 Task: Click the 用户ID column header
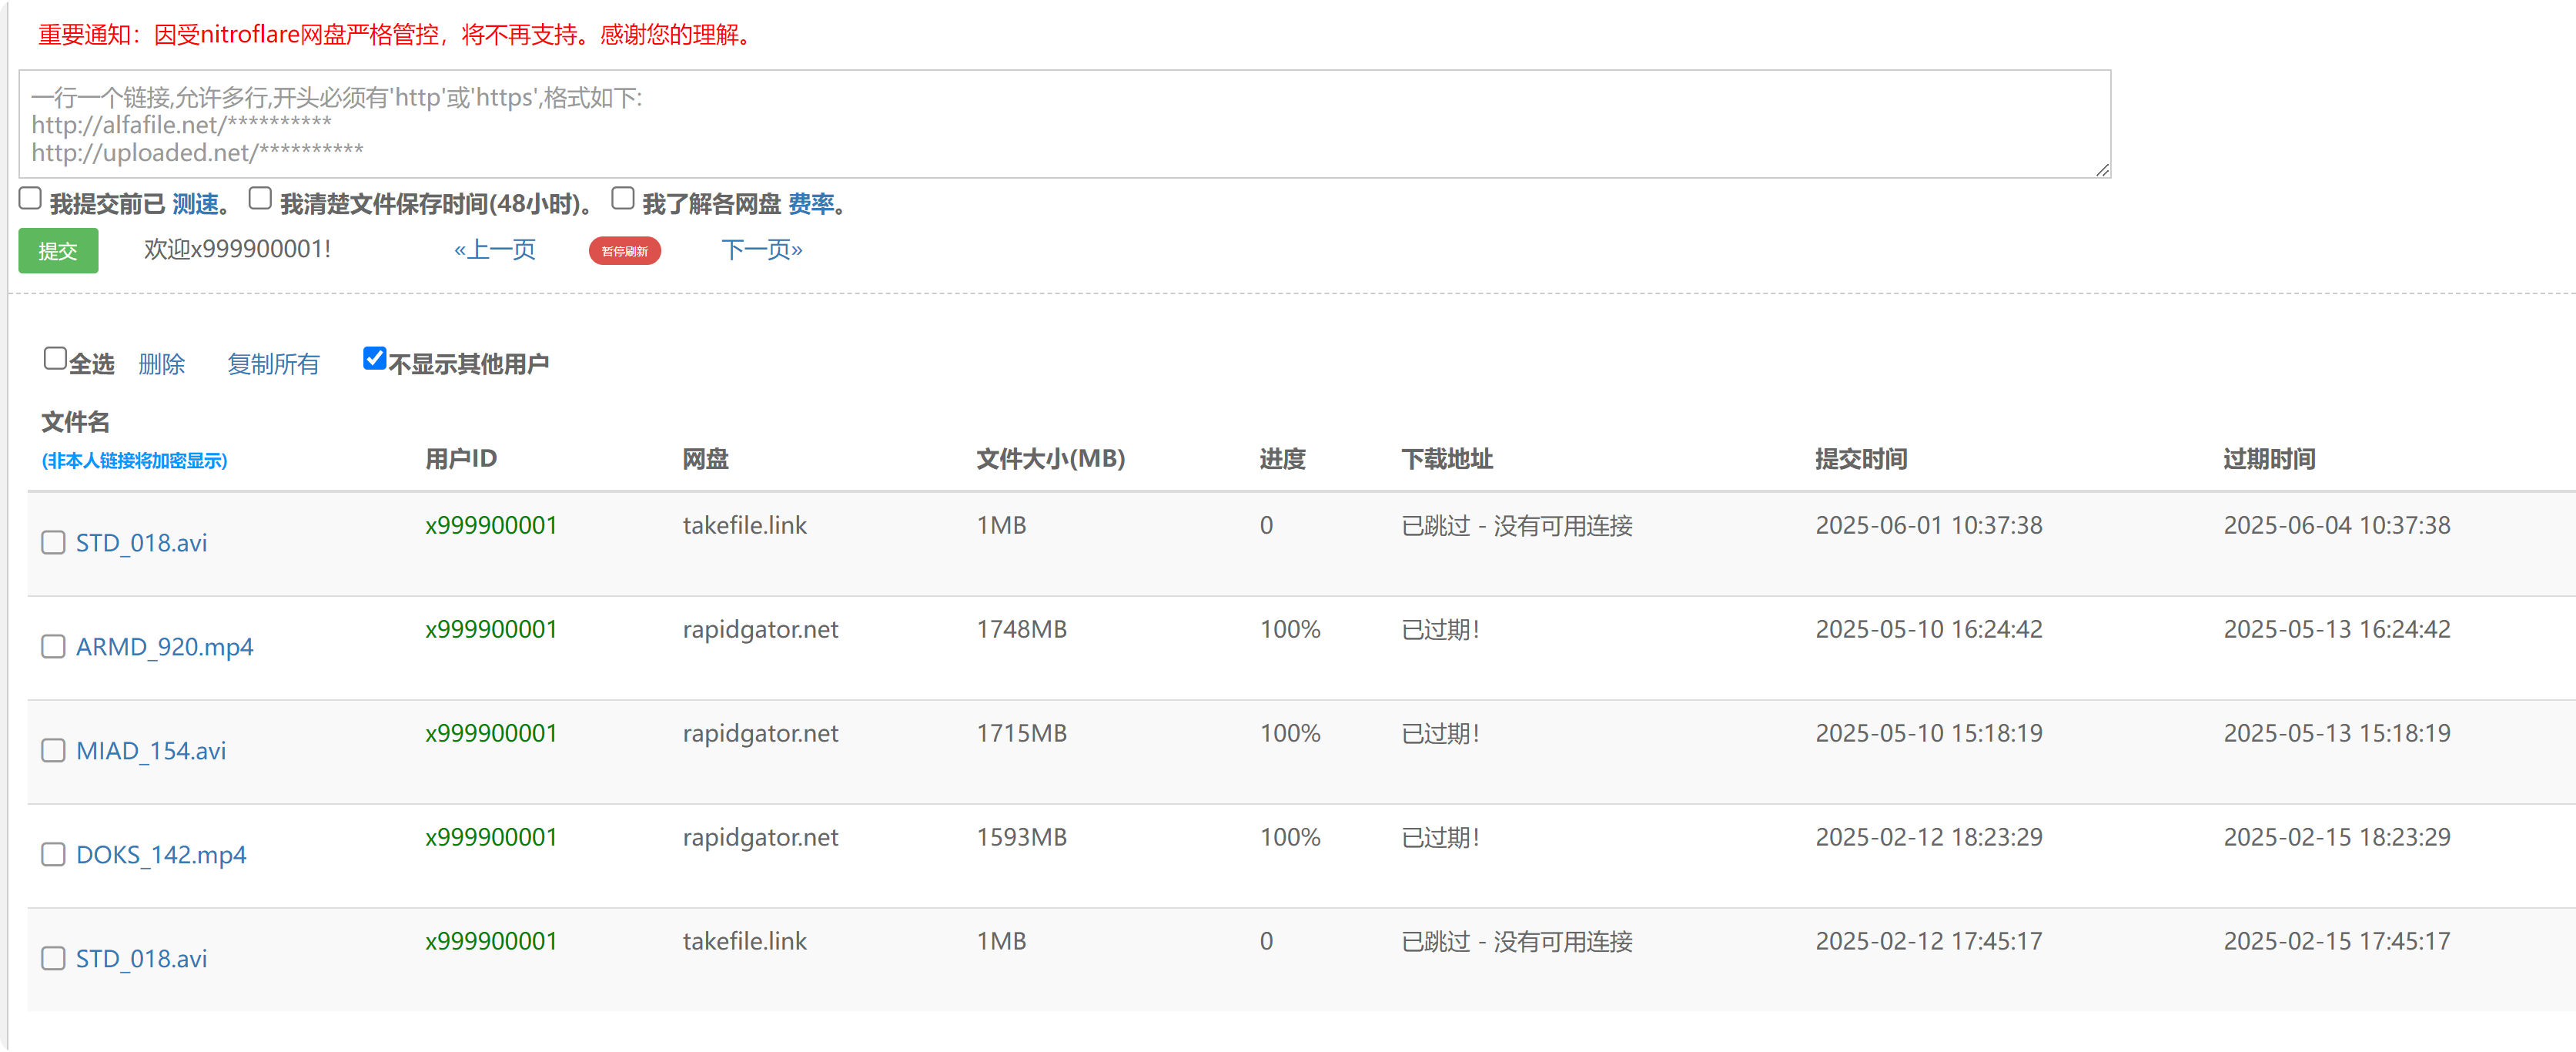[461, 459]
